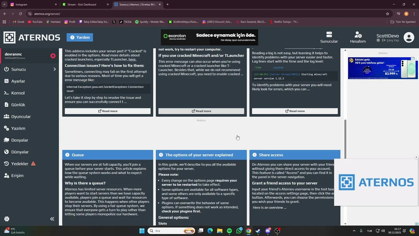The width and height of the screenshot is (419, 236).
Task: Open WhatsApp from the taskbar
Action: [x=239, y=231]
